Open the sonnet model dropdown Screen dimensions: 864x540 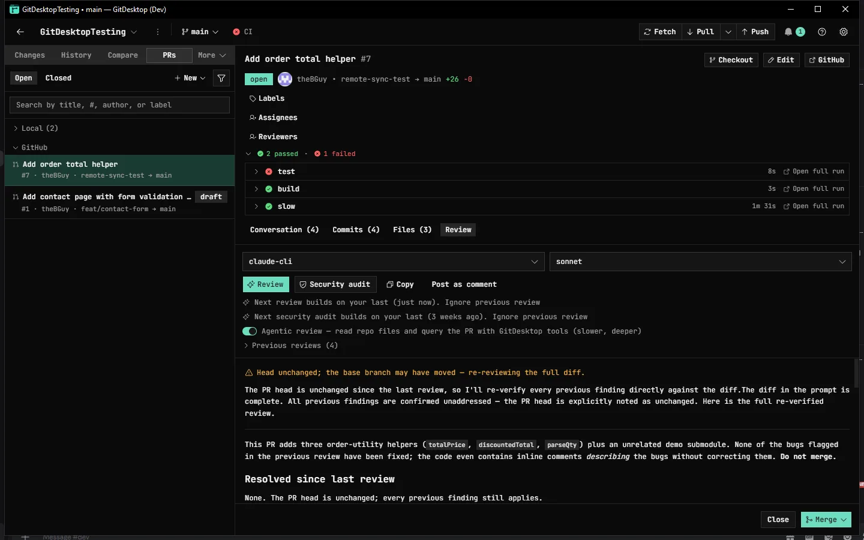[701, 262]
